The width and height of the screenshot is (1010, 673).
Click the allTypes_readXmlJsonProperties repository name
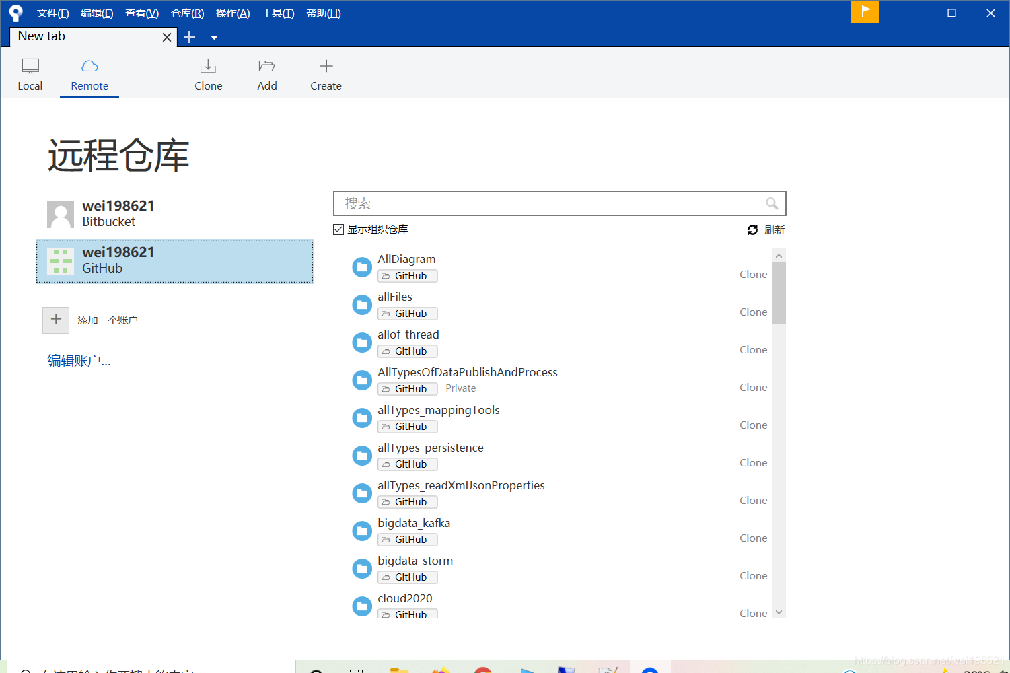click(461, 485)
